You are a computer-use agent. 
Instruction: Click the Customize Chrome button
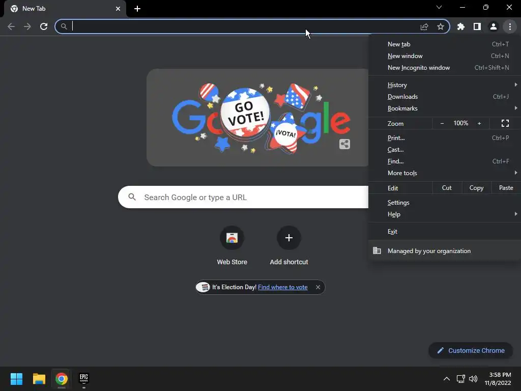[x=471, y=350]
